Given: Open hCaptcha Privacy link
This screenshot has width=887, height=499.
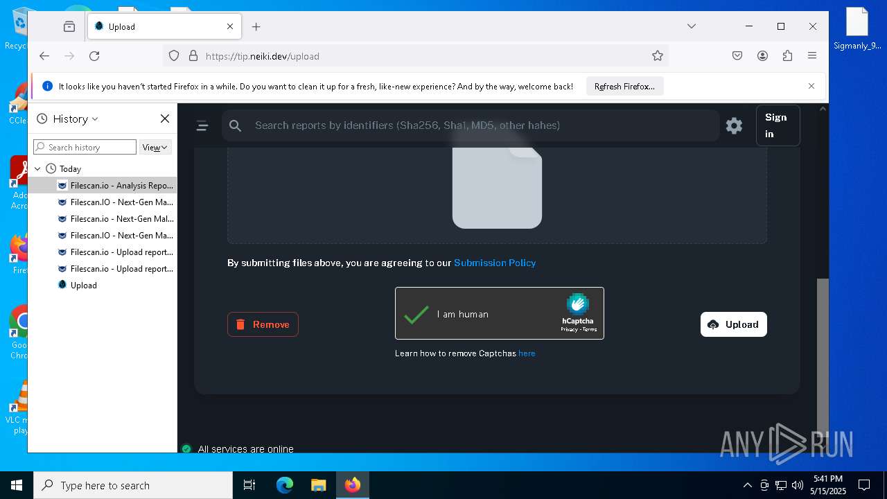Looking at the screenshot, I should click(569, 329).
